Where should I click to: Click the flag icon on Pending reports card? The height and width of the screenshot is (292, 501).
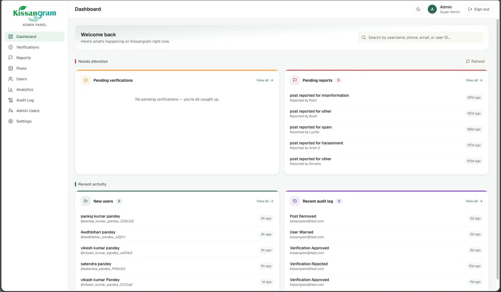pos(295,80)
